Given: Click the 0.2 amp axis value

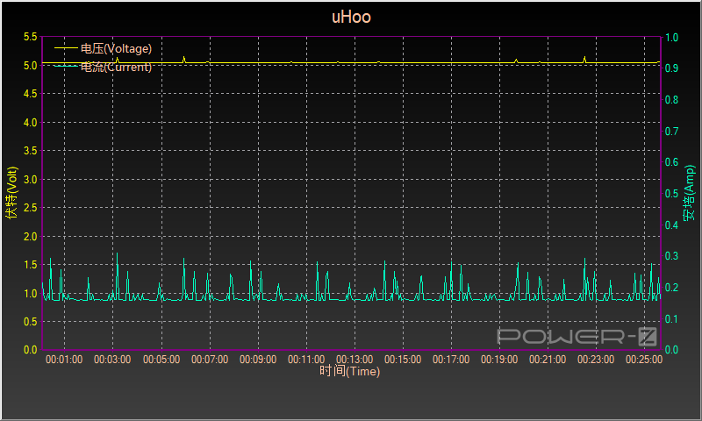Looking at the screenshot, I should (x=671, y=287).
